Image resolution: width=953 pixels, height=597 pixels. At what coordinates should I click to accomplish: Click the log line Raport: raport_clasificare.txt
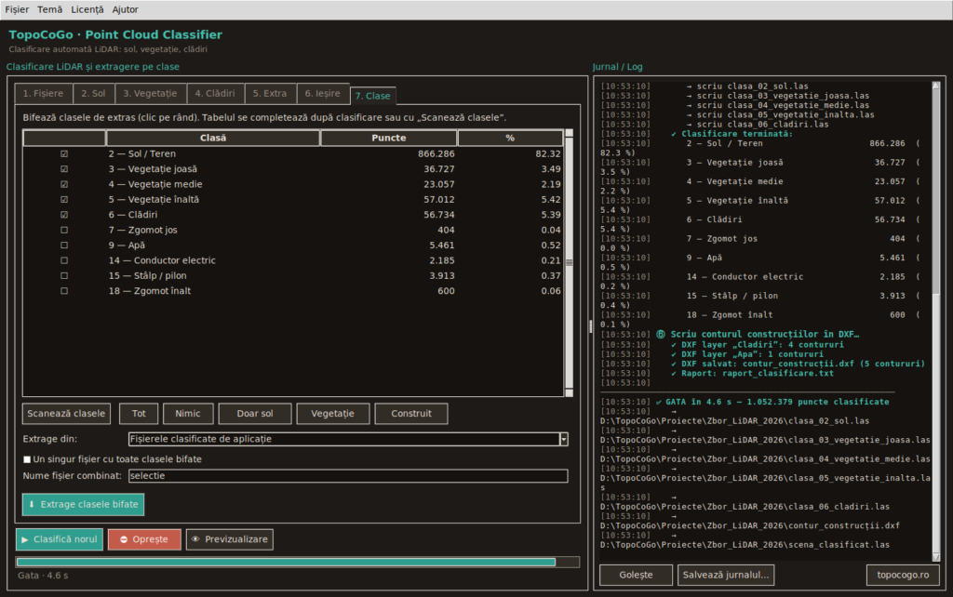(x=752, y=374)
